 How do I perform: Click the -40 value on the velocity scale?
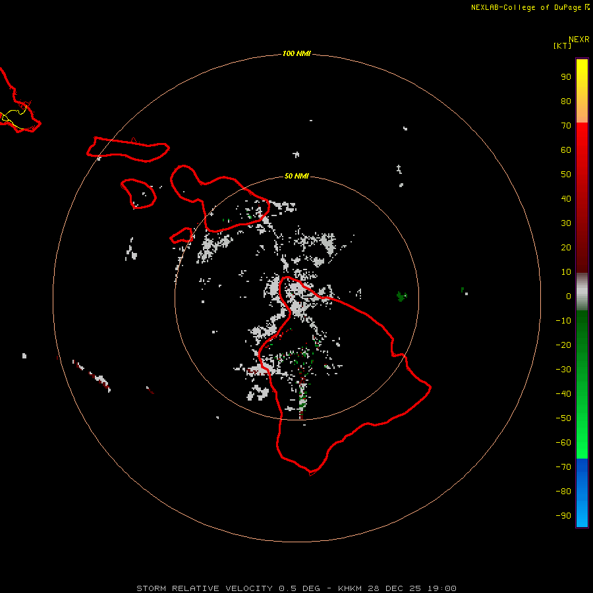point(563,394)
